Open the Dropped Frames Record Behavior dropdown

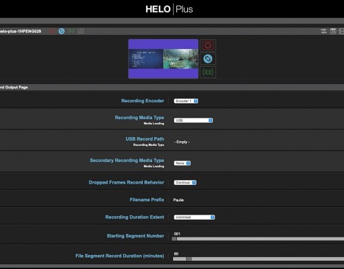coord(185,182)
